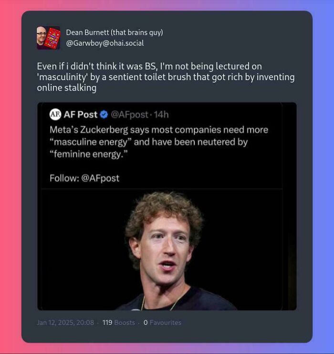Open the 'Jan 12, 2025, 20:08' post timestamp
Screen dimensions: 334x354
[x=65, y=323]
